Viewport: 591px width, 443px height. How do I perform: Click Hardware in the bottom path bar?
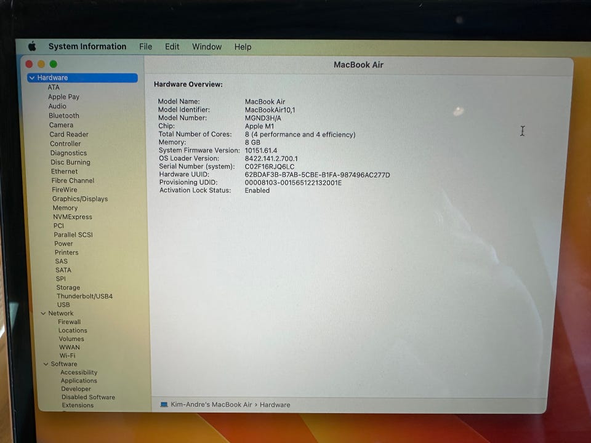(x=275, y=405)
